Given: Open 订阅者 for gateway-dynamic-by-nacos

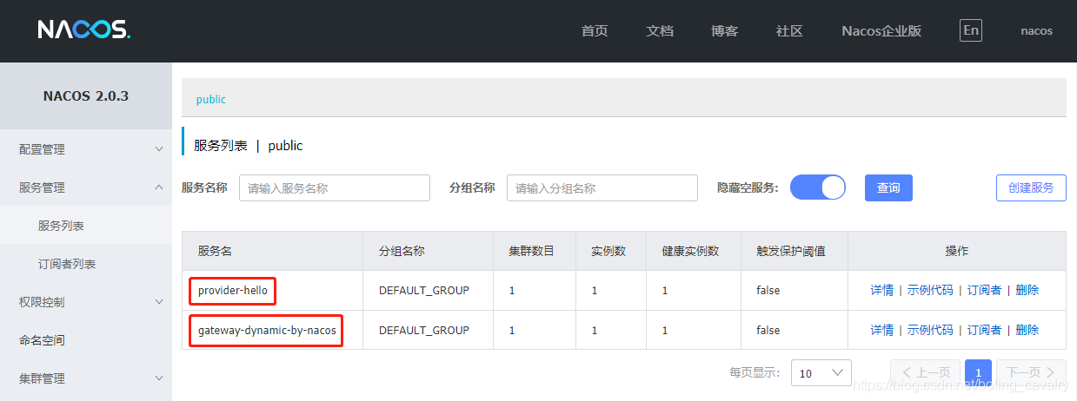Looking at the screenshot, I should [x=984, y=330].
